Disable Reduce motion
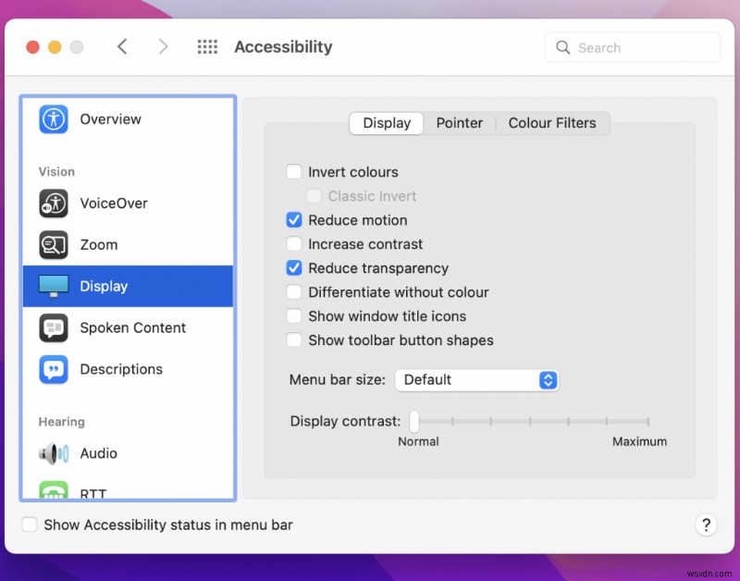This screenshot has width=740, height=581. pos(294,220)
